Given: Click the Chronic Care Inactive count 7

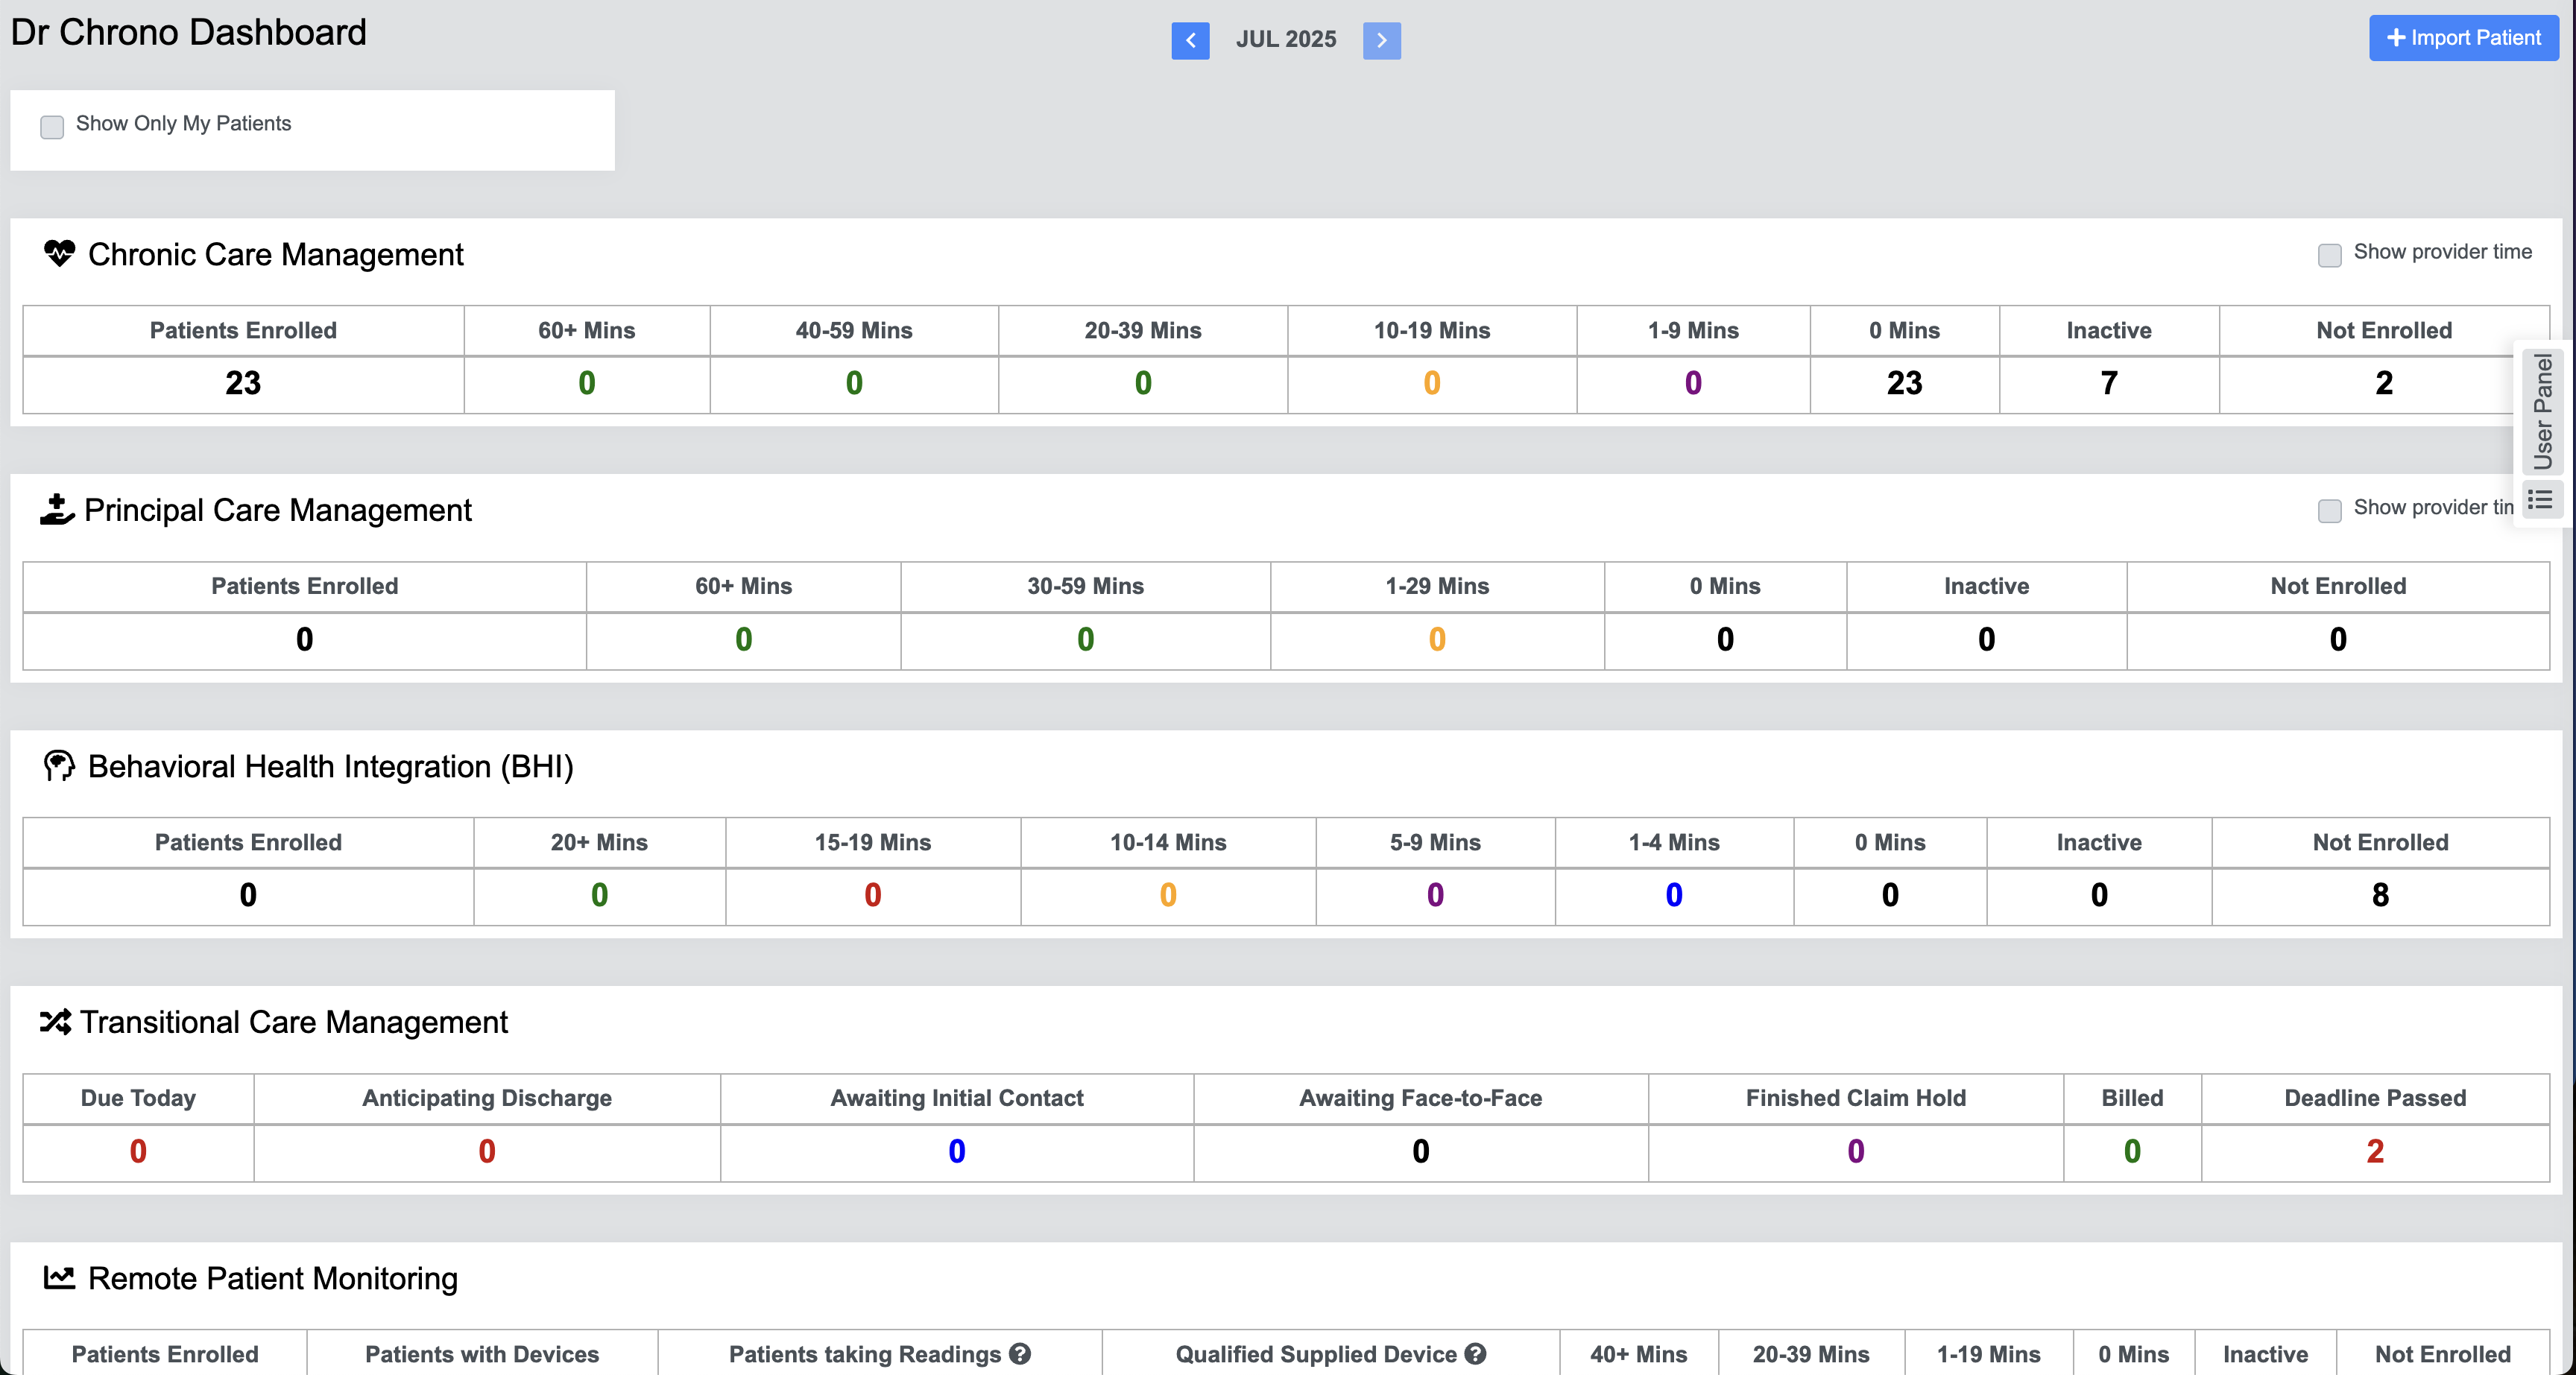Looking at the screenshot, I should 2109,383.
